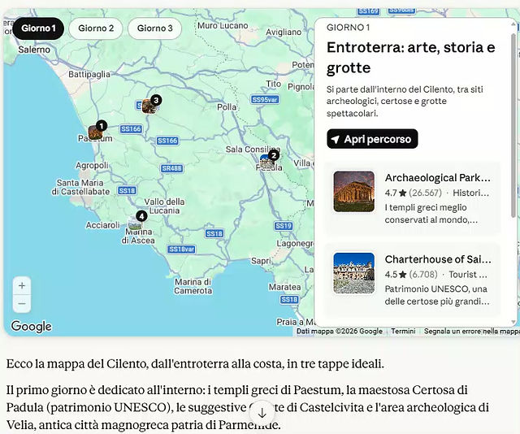The height and width of the screenshot is (434, 520).
Task: Click the Marina di Camerota label
Action: click(193, 286)
